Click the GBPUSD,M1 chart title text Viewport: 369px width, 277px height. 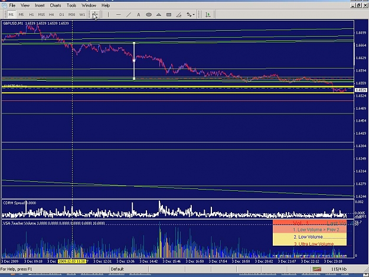point(13,23)
